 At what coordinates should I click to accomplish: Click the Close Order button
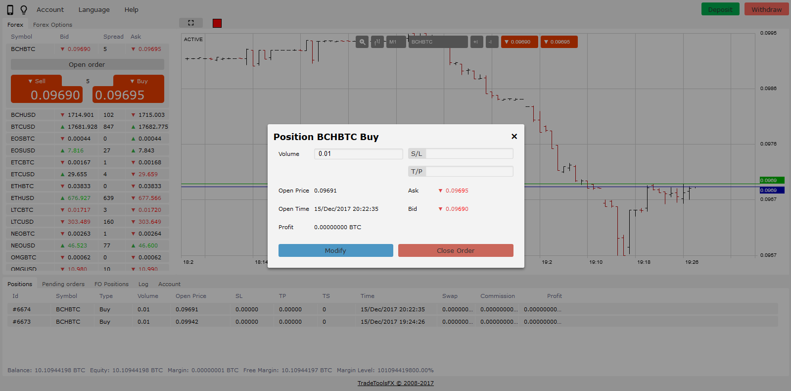[456, 250]
